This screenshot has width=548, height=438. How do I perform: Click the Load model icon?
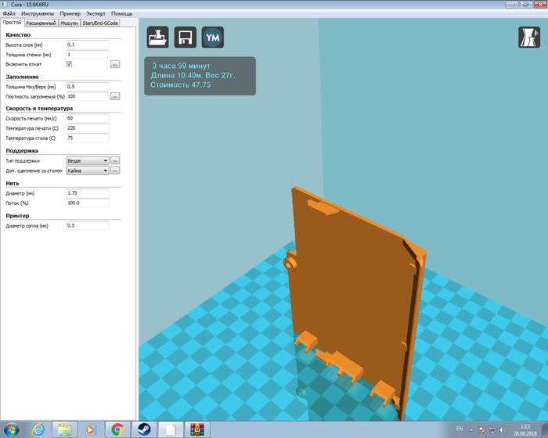[159, 38]
